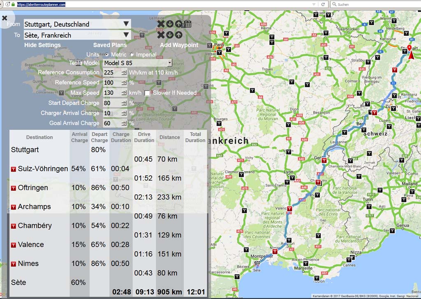
Task: Reload the page using the browser refresh icon
Action: 323,4
